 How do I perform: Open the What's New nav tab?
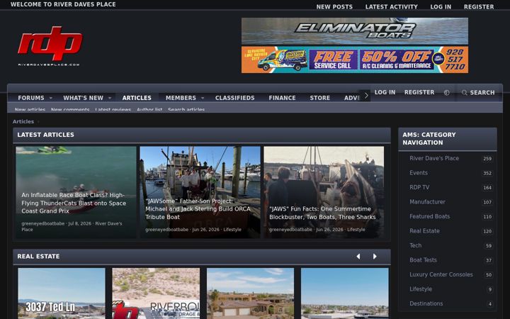click(84, 98)
